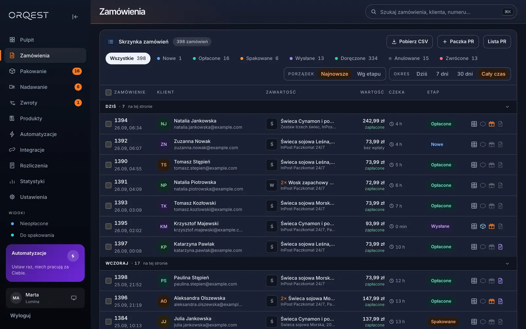526x329 pixels.
Task: Collapse the sidebar with the arrow icon
Action: click(x=75, y=17)
